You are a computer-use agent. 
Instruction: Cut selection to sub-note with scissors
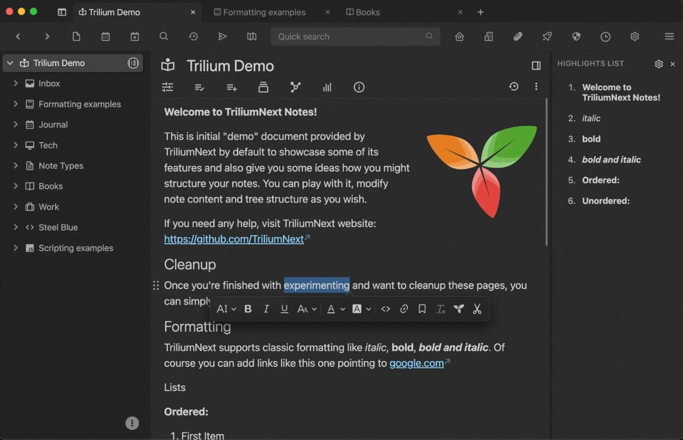pos(477,309)
